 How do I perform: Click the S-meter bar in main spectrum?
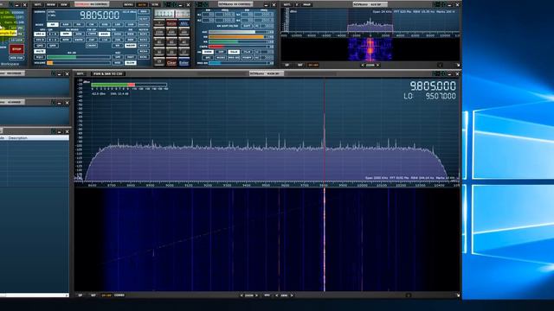[x=129, y=85]
